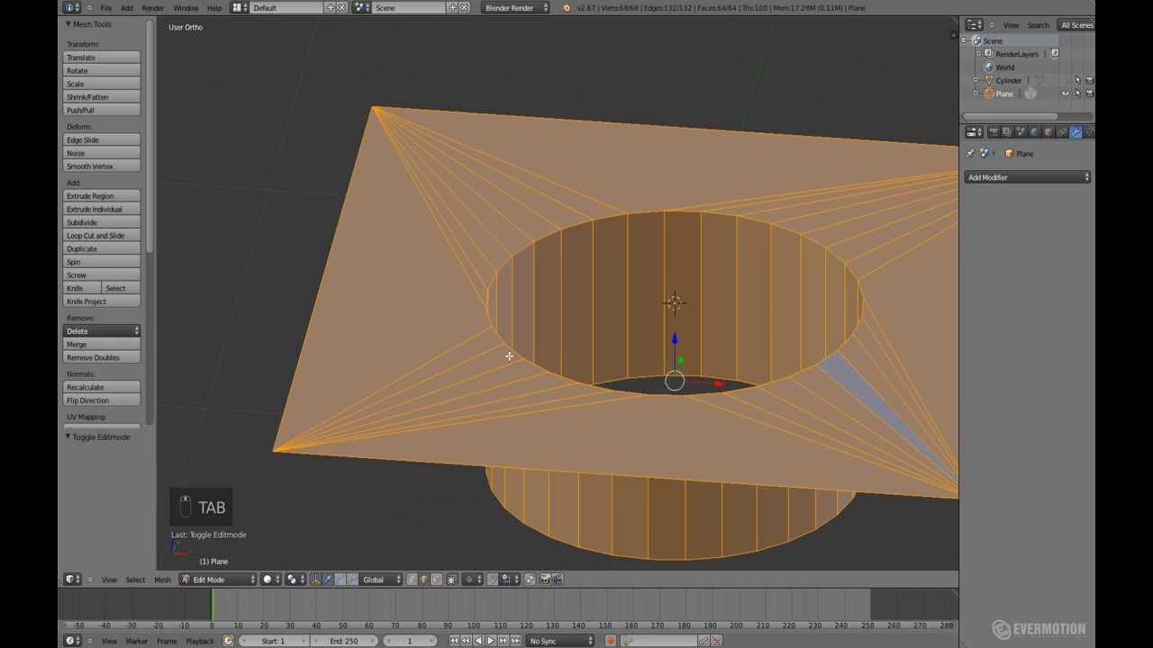Toggle visibility eye for Plane
This screenshot has width=1153, height=648.
[1065, 93]
